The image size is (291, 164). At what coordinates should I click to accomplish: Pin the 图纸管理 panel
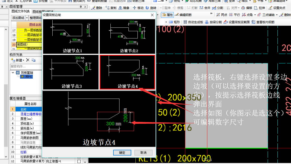click(81, 7)
